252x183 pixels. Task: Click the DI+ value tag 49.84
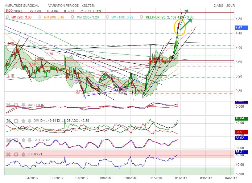coord(241,118)
